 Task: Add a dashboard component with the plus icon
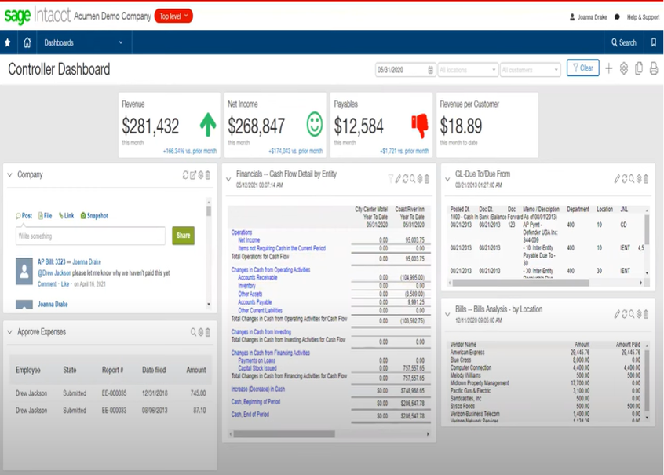click(608, 68)
